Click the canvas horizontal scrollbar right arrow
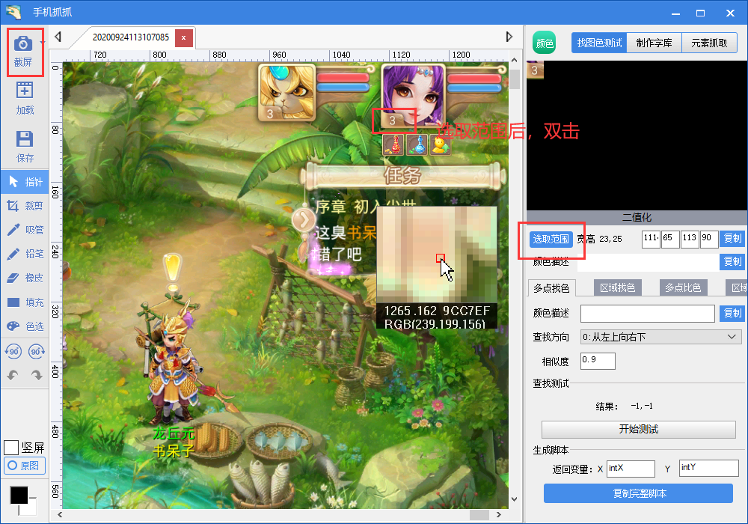 click(499, 515)
